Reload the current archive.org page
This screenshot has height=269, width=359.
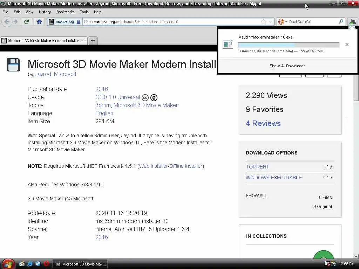tap(27, 22)
